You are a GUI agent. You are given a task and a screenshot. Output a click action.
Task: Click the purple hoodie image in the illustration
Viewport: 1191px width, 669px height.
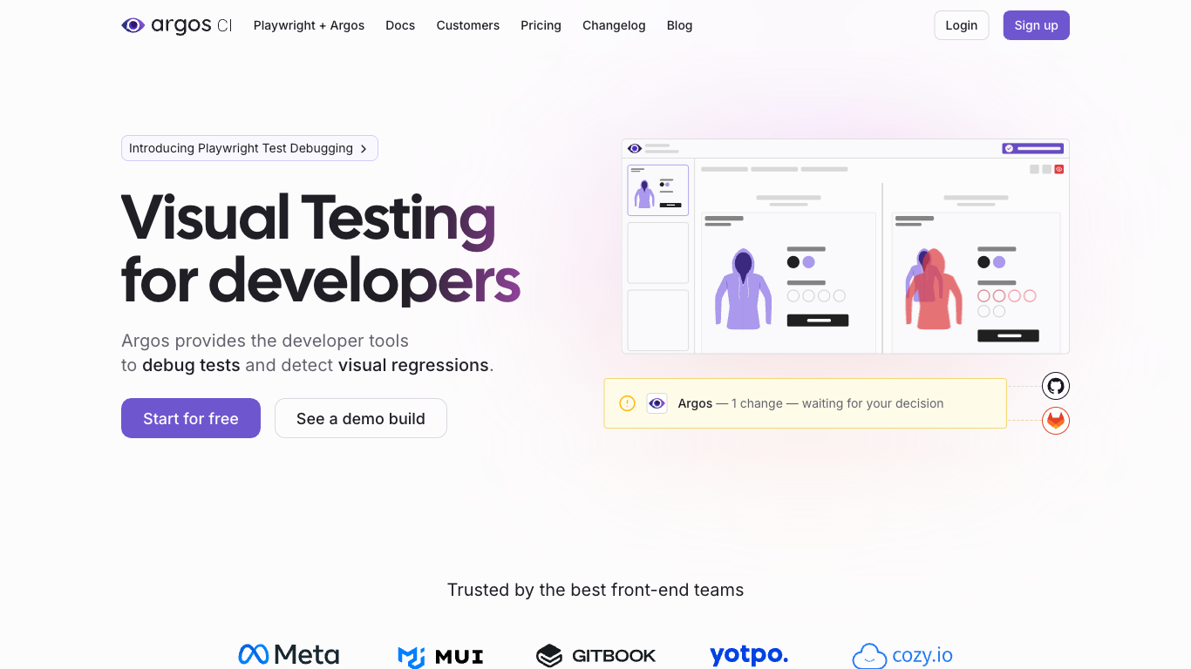tap(743, 289)
